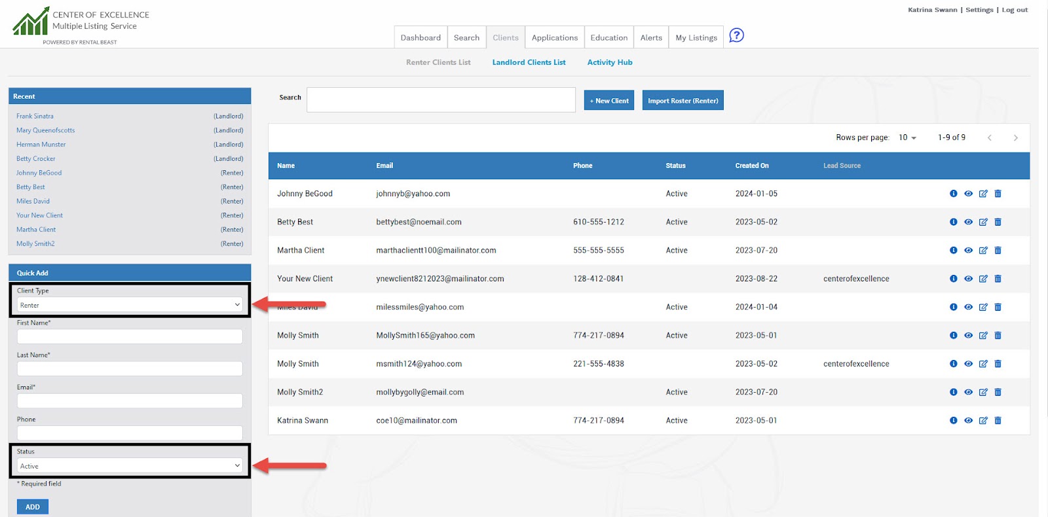
Task: Delete milessmiles@yahoo.com client with trash icon
Action: (998, 307)
